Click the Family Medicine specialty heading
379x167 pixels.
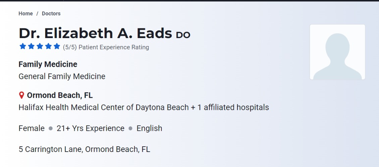(x=48, y=64)
